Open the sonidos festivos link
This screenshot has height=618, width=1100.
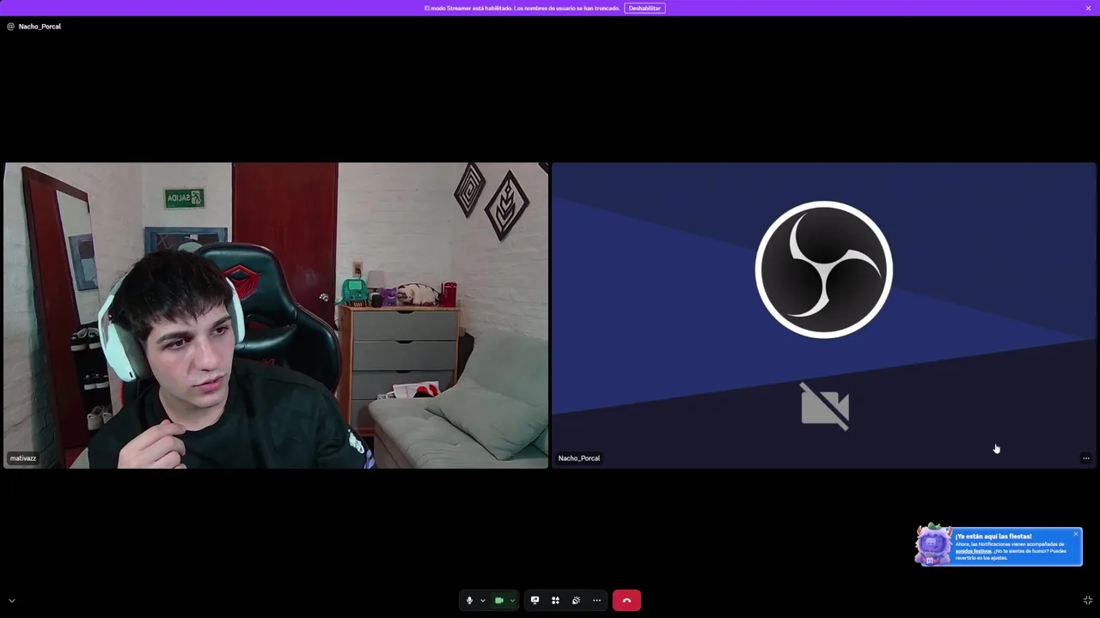click(973, 551)
